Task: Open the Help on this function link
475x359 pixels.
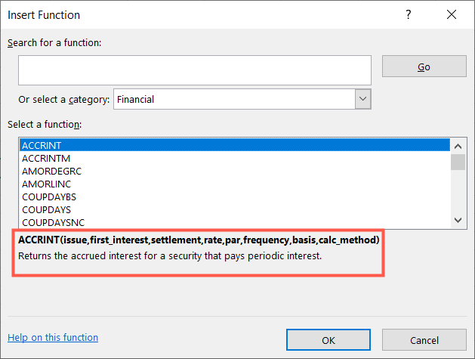Action: [x=53, y=338]
